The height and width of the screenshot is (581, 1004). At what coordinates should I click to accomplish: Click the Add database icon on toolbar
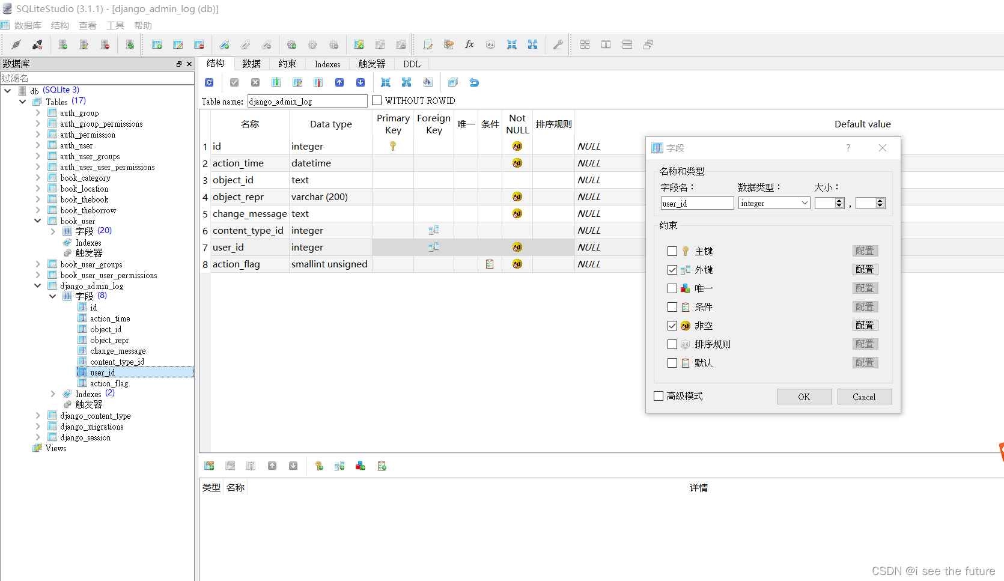point(62,44)
